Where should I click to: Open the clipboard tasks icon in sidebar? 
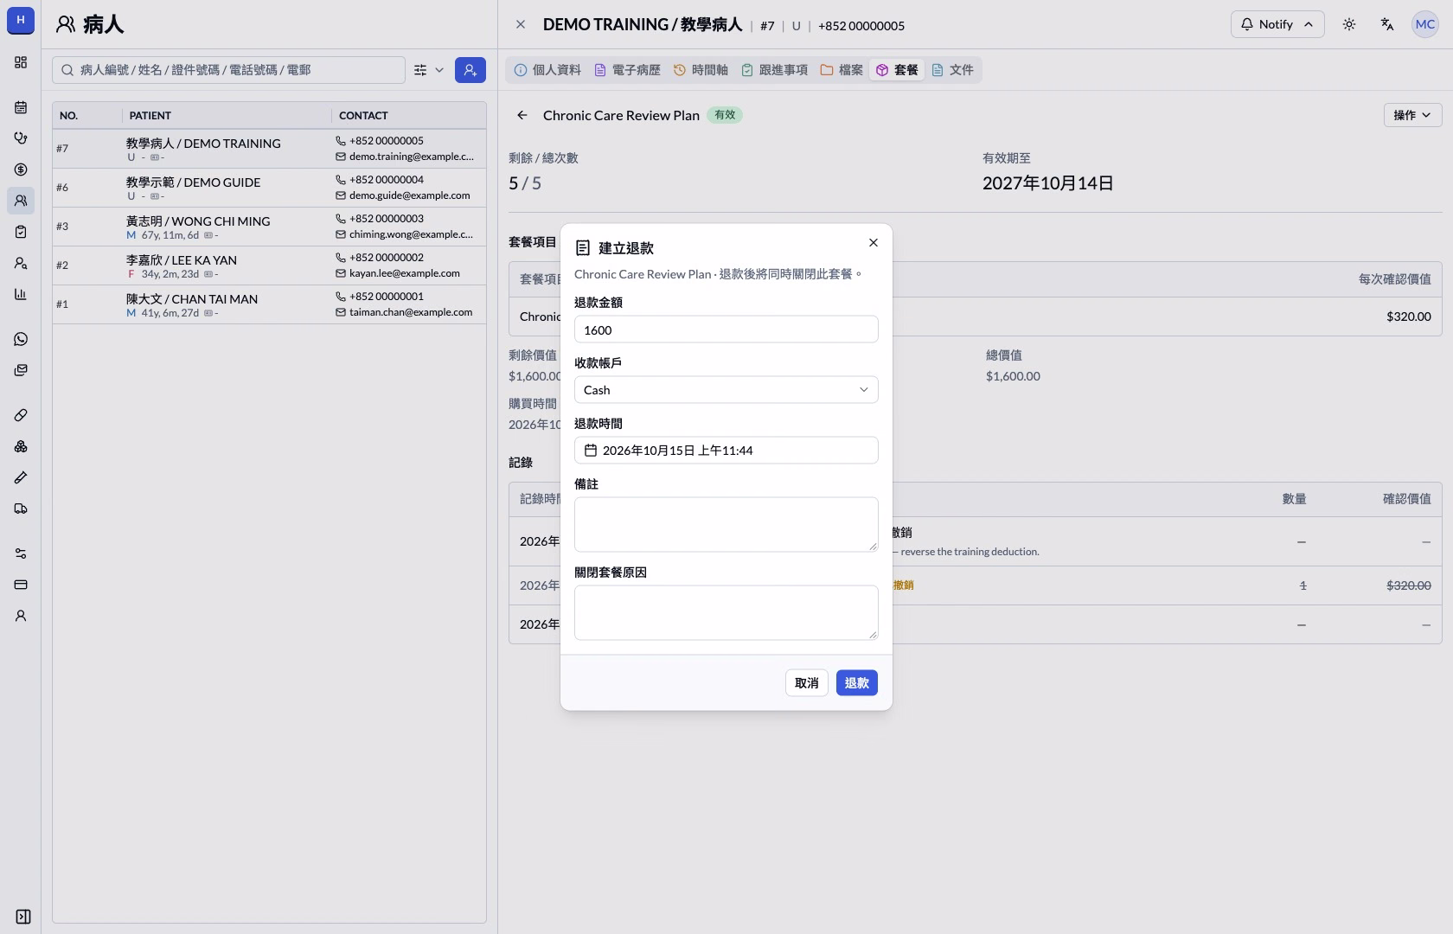[21, 232]
